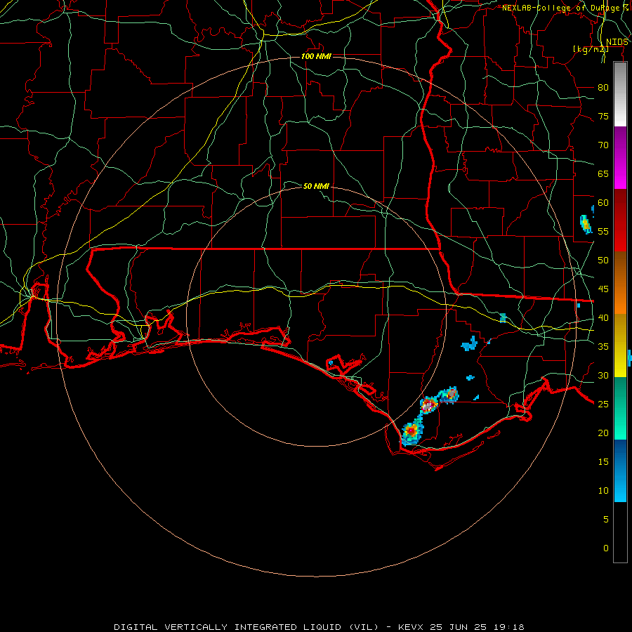Click the scale value 10
The width and height of the screenshot is (632, 632).
tap(603, 491)
